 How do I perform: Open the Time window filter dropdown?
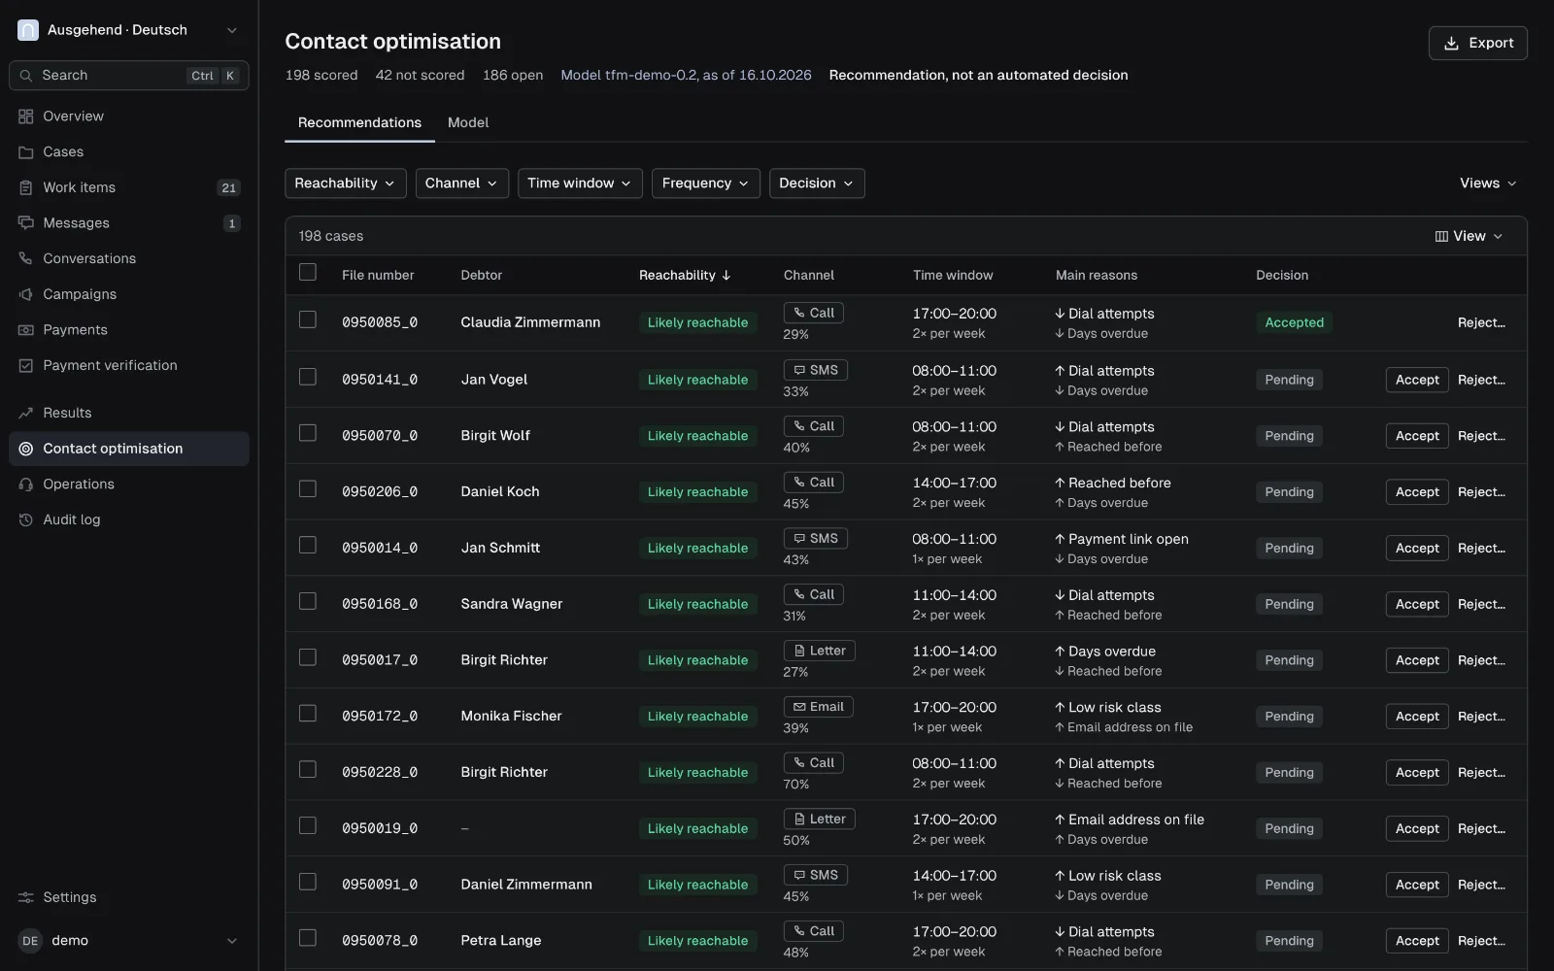click(x=580, y=184)
